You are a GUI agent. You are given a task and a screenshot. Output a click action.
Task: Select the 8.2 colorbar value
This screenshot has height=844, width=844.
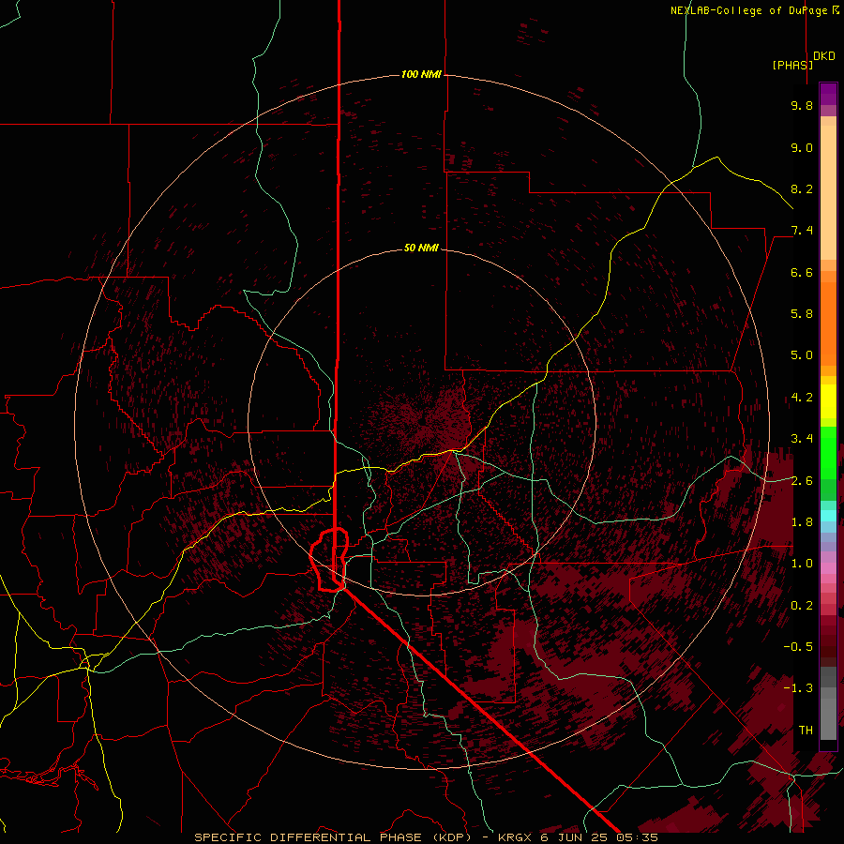click(x=802, y=188)
